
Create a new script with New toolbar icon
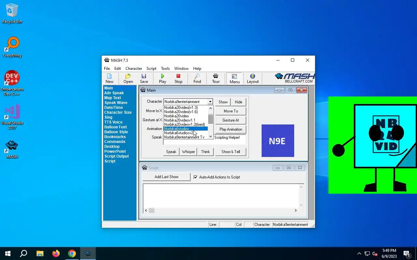pos(109,78)
